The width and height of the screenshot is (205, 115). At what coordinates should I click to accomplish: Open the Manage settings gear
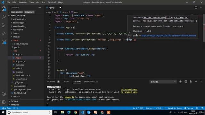pyautogui.click(x=4, y=102)
